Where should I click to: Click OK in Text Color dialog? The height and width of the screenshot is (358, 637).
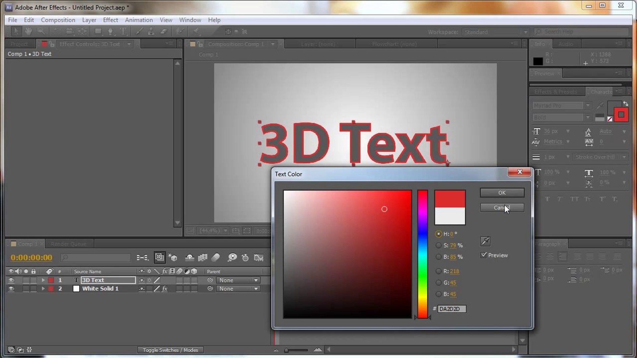pos(502,193)
